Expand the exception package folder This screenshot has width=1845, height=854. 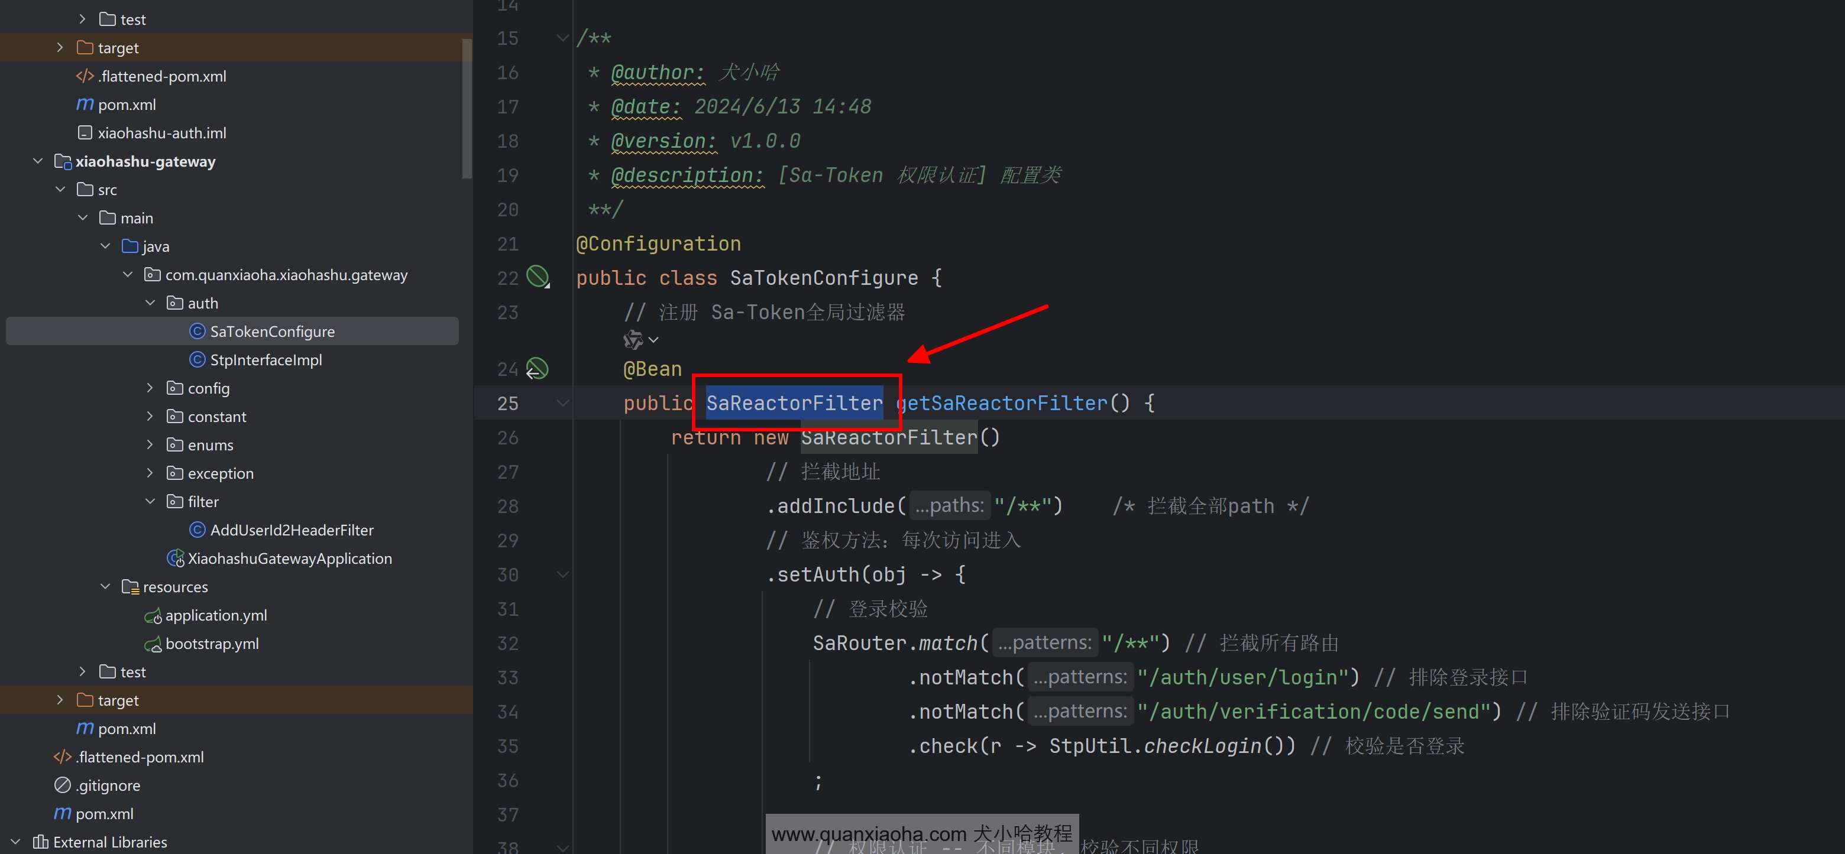(150, 473)
